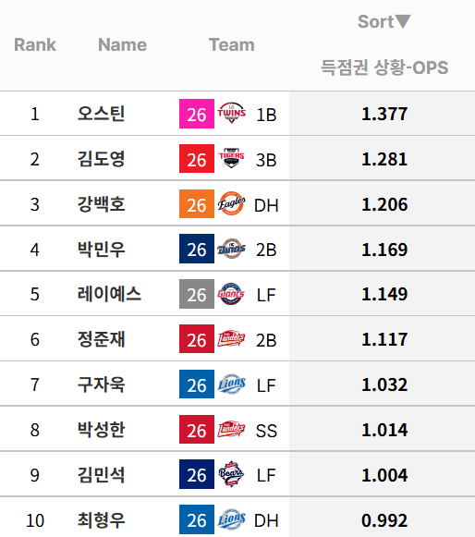Click the Doosan Bears team logo
This screenshot has height=537, width=475.
[231, 474]
